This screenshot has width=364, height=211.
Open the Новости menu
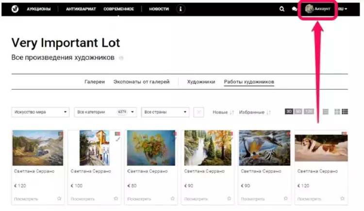pyautogui.click(x=159, y=9)
